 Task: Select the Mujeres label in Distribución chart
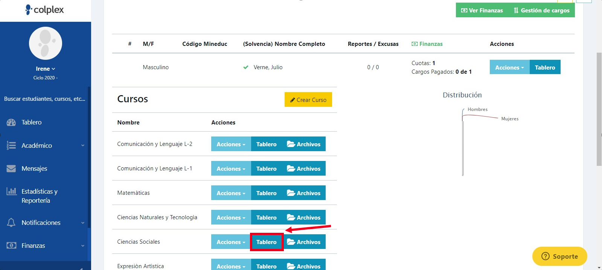510,119
